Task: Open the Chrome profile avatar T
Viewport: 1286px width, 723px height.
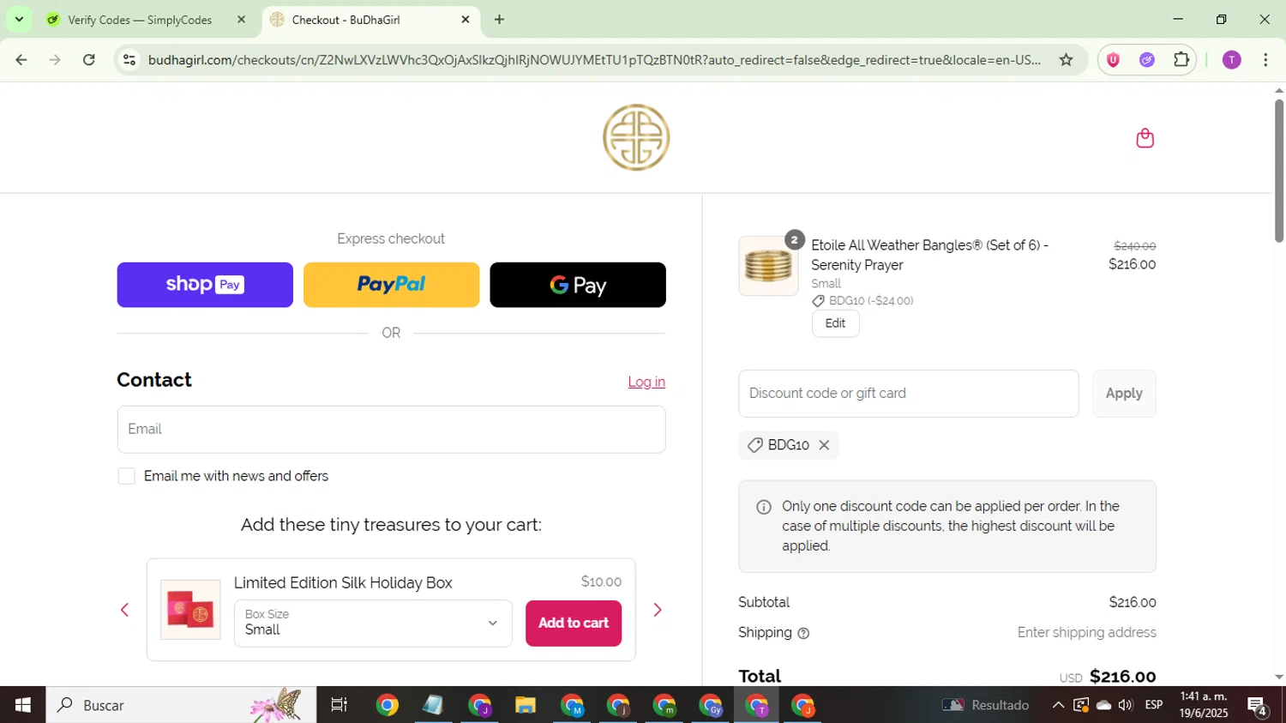Action: click(x=1231, y=60)
